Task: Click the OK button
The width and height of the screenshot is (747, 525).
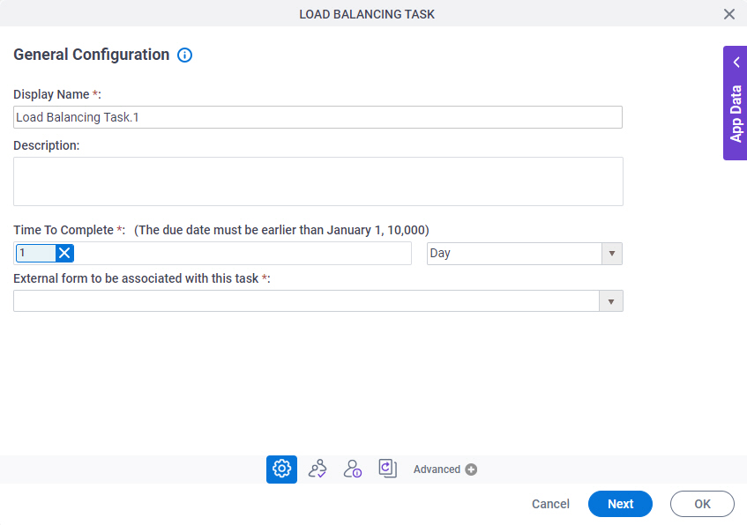Action: click(x=702, y=504)
